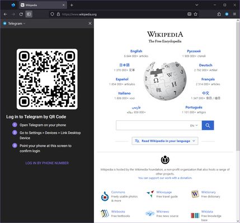The image size is (240, 223).
Task: Click the Wikibooks logo icon
Action: pyautogui.click(x=105, y=214)
